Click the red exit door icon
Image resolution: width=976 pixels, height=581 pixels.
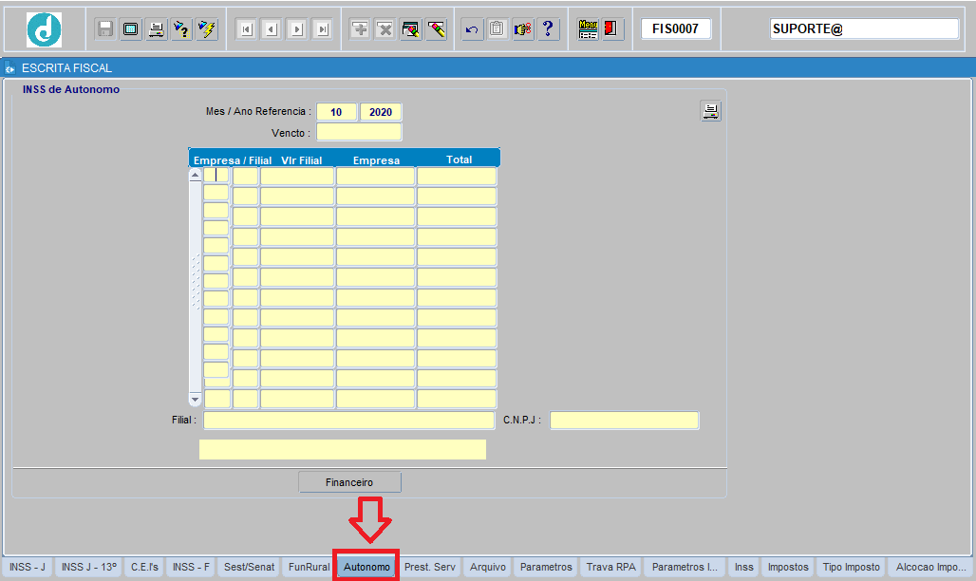pos(612,29)
